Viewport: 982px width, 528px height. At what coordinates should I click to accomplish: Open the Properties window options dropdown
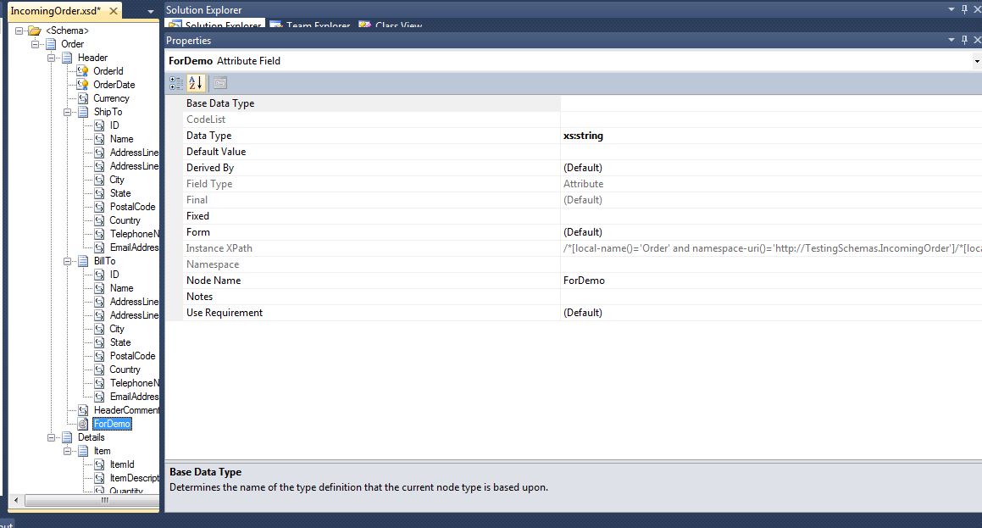(x=951, y=40)
